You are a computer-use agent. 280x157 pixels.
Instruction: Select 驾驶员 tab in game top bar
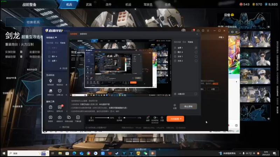pos(148,5)
